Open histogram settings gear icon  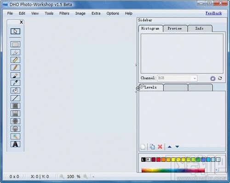pyautogui.click(x=213, y=78)
